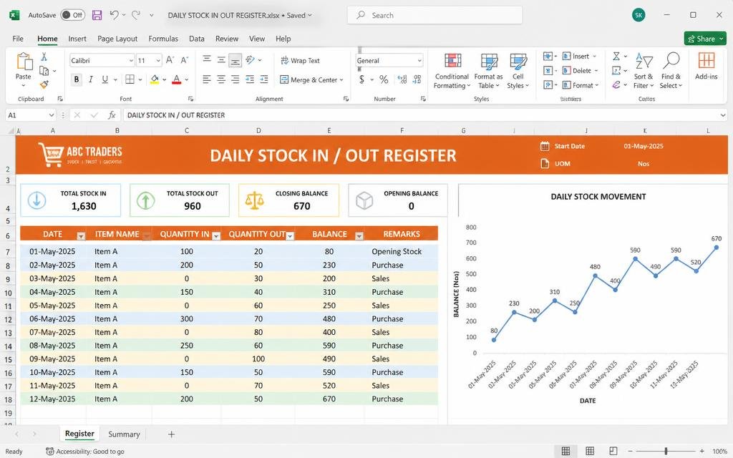The height and width of the screenshot is (458, 733).
Task: Open the General number format dropdown
Action: 419,61
